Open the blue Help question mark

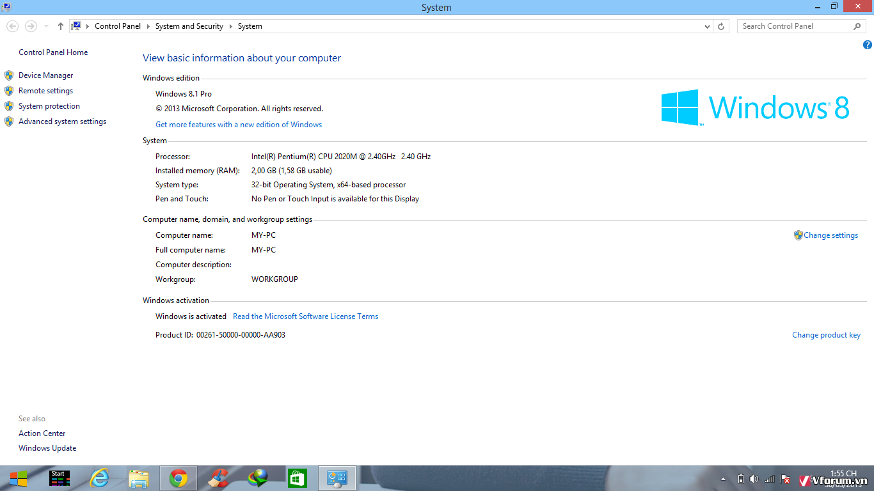tap(867, 45)
